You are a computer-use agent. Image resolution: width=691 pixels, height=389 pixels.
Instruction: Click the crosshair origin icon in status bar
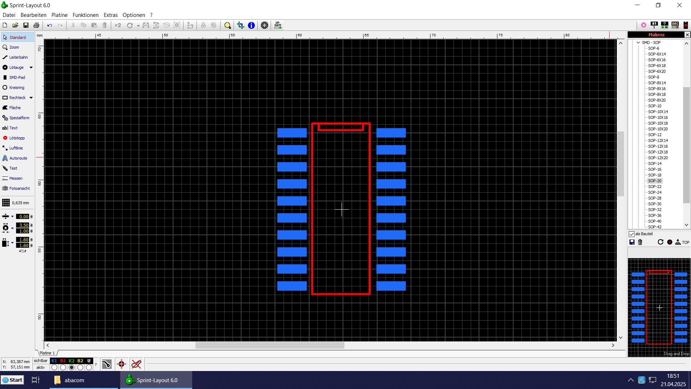(121, 364)
